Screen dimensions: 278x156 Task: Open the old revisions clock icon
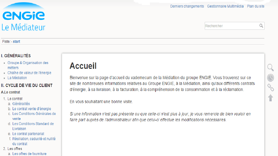270,78
